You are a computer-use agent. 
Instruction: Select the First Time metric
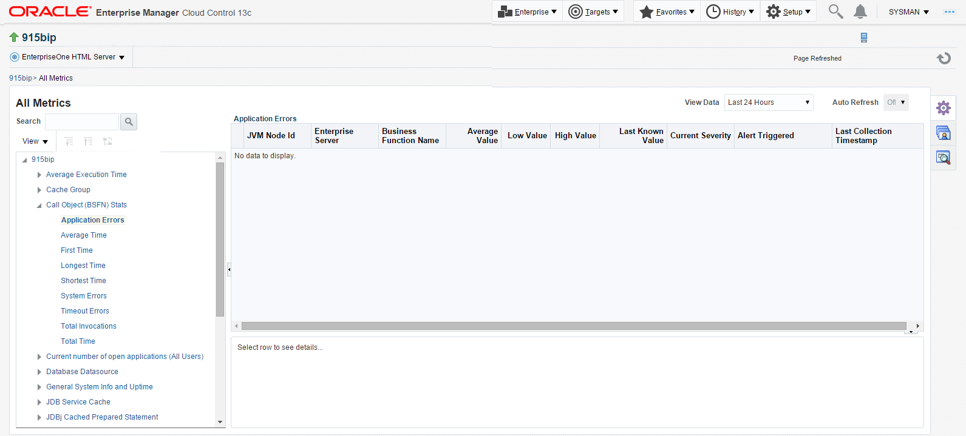click(77, 250)
